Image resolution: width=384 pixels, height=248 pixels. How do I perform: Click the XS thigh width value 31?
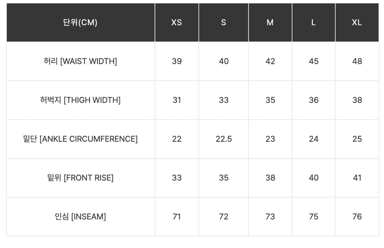point(177,100)
